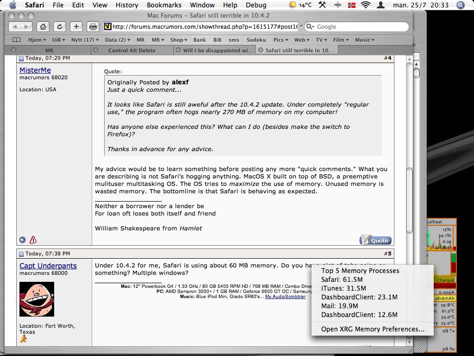The height and width of the screenshot is (356, 474).
Task: Open the bookmarks library book icon
Action: 16,40
